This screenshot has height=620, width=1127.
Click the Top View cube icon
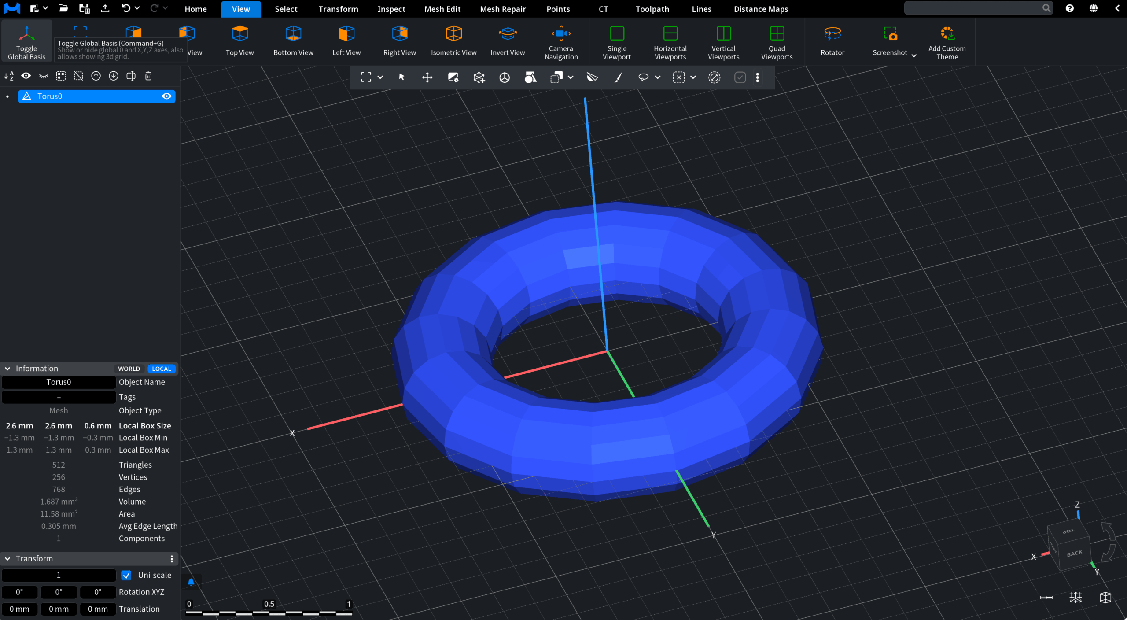click(240, 33)
